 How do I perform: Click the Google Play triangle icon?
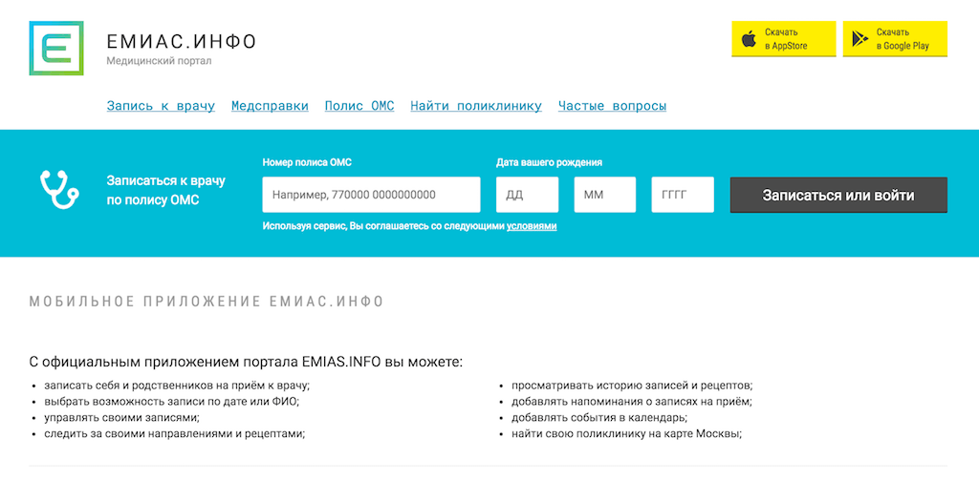coord(860,39)
